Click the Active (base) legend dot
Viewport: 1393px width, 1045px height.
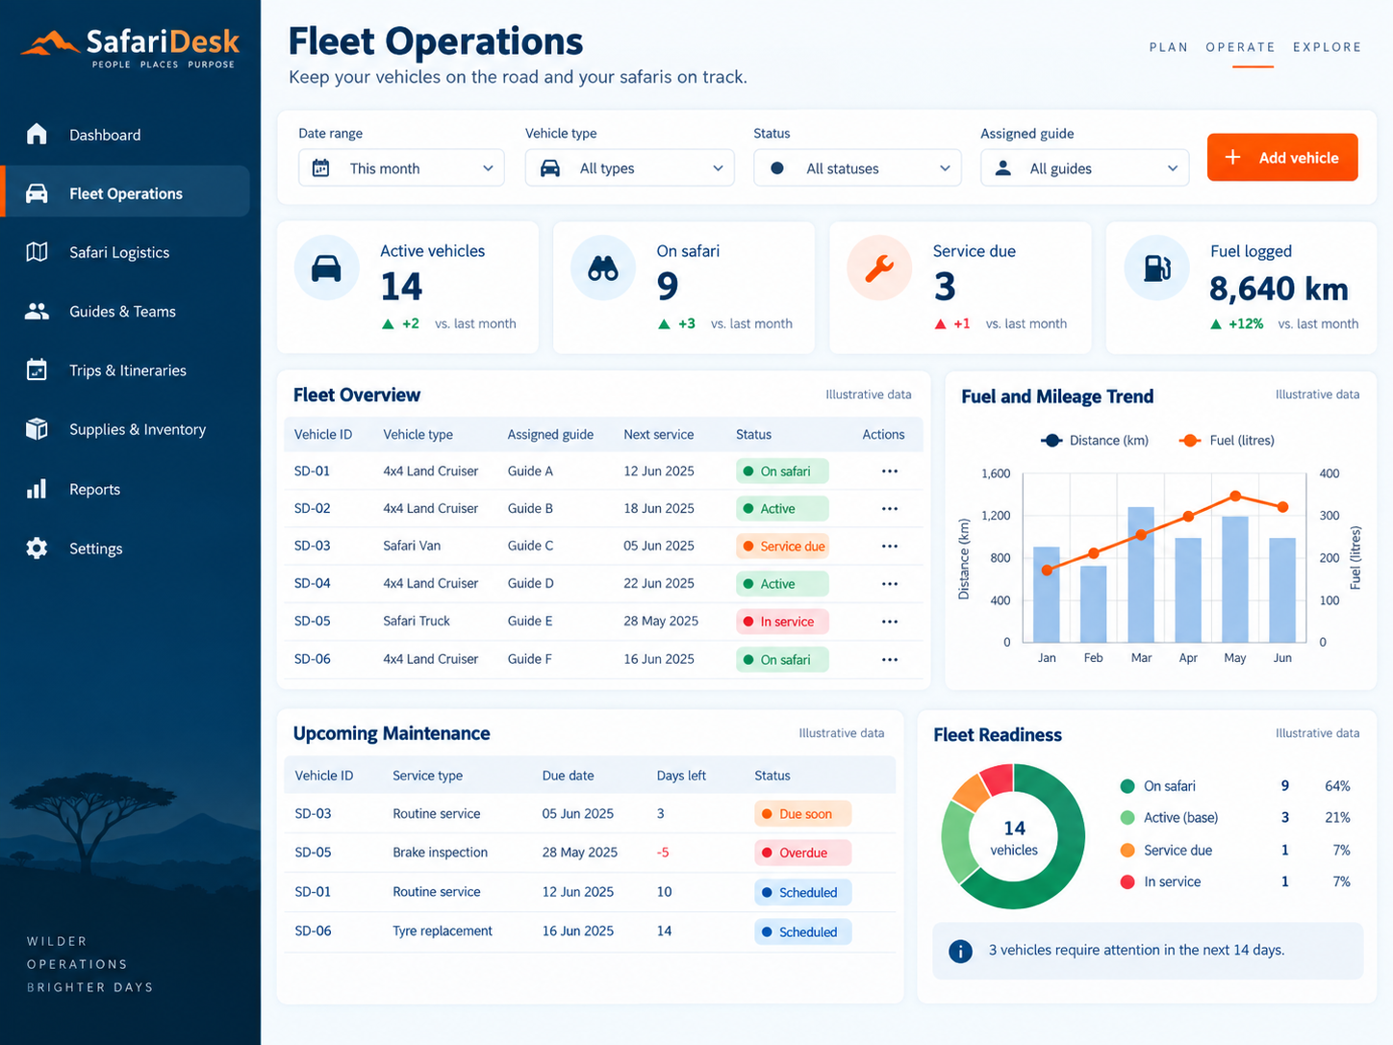(1127, 818)
